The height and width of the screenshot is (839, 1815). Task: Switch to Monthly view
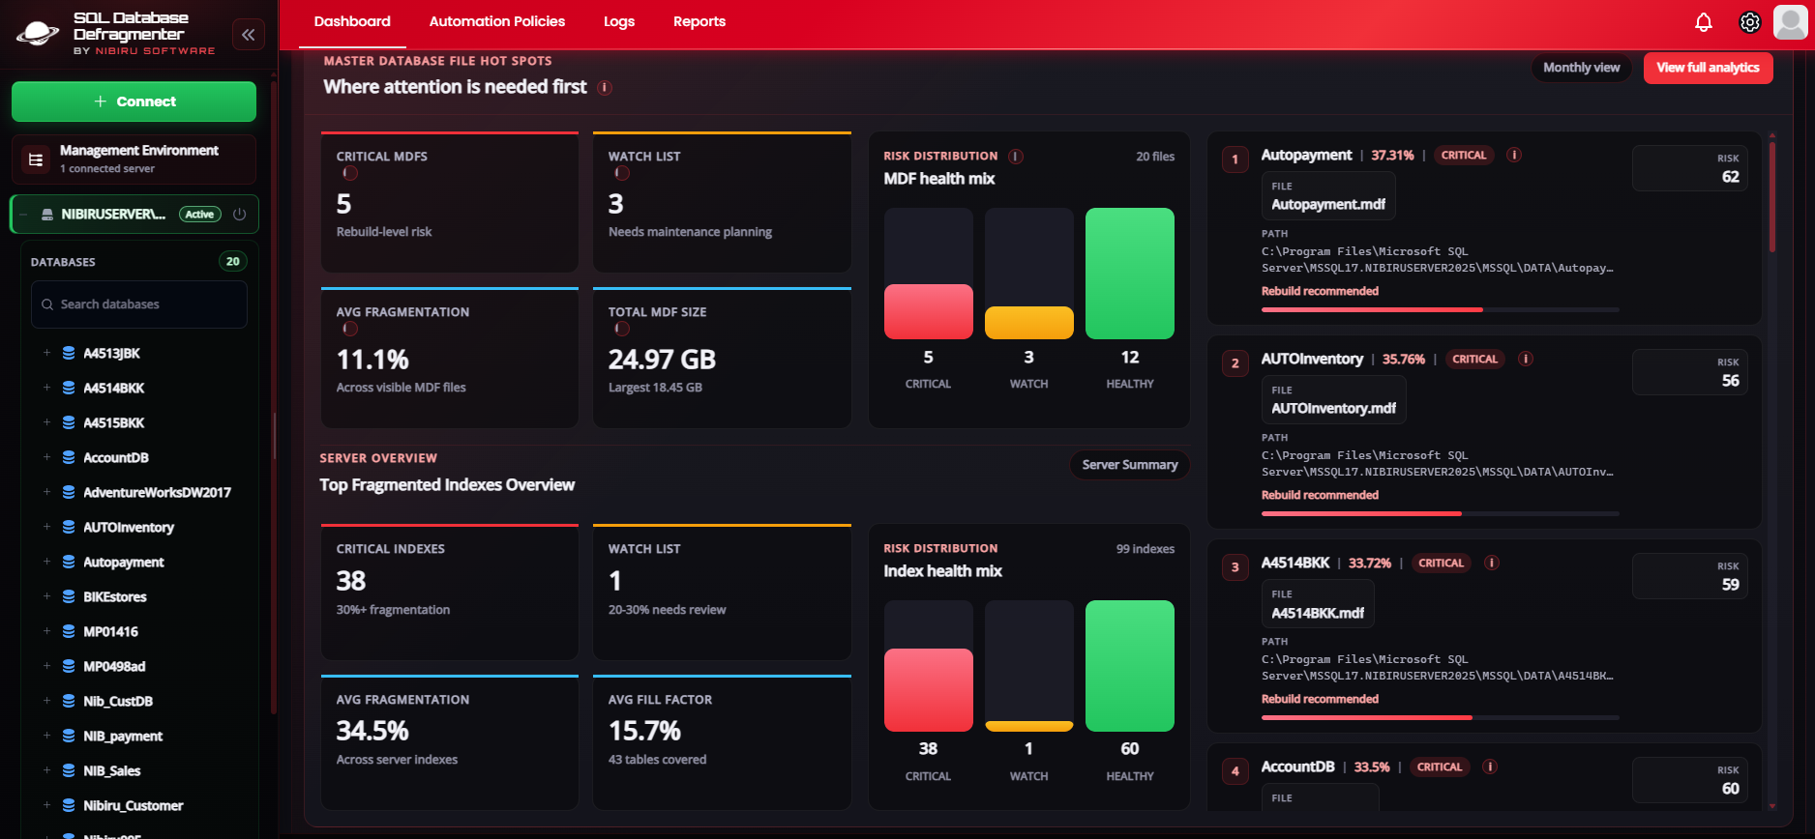click(1581, 68)
